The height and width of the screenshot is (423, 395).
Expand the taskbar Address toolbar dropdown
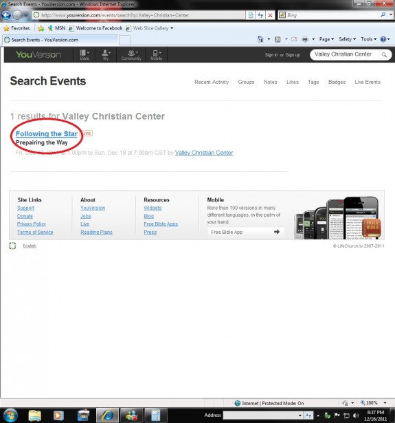tap(300, 415)
